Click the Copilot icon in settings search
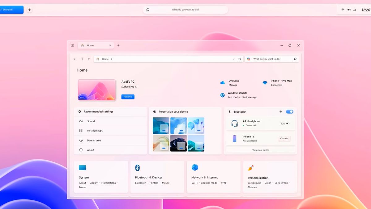The height and width of the screenshot is (209, 371). click(249, 59)
